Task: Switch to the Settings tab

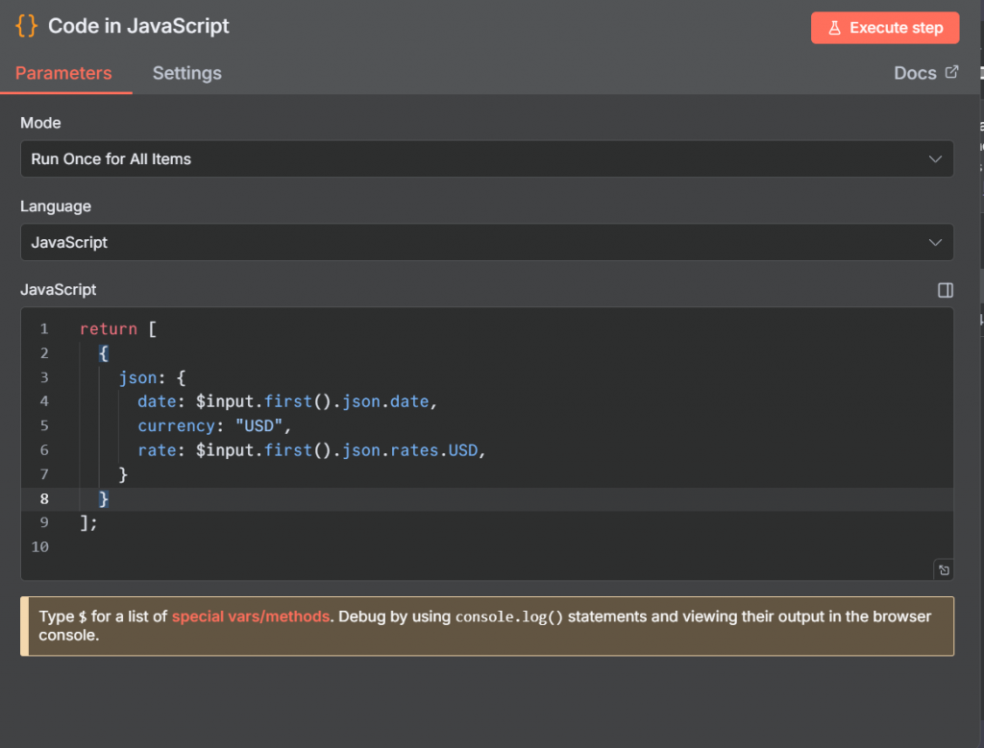Action: (x=186, y=73)
